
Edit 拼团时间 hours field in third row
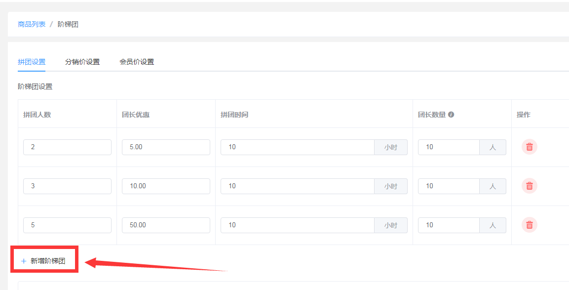click(x=298, y=225)
